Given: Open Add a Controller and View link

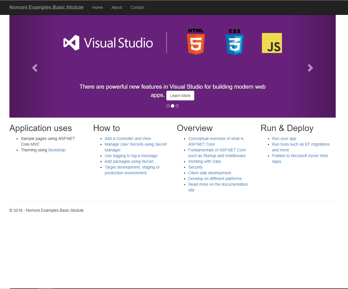Looking at the screenshot, I should (128, 138).
